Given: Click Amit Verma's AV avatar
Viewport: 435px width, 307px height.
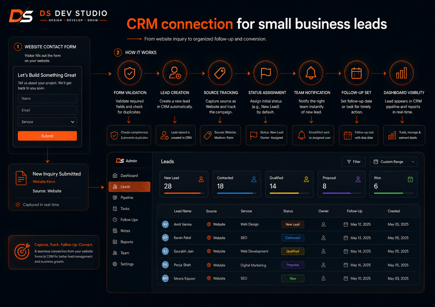Looking at the screenshot, I should (165, 224).
